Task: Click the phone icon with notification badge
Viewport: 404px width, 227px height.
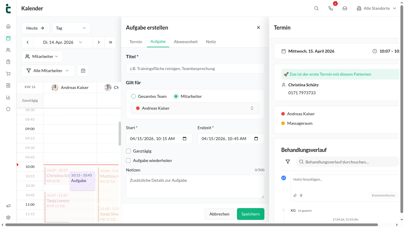Action: tap(331, 8)
